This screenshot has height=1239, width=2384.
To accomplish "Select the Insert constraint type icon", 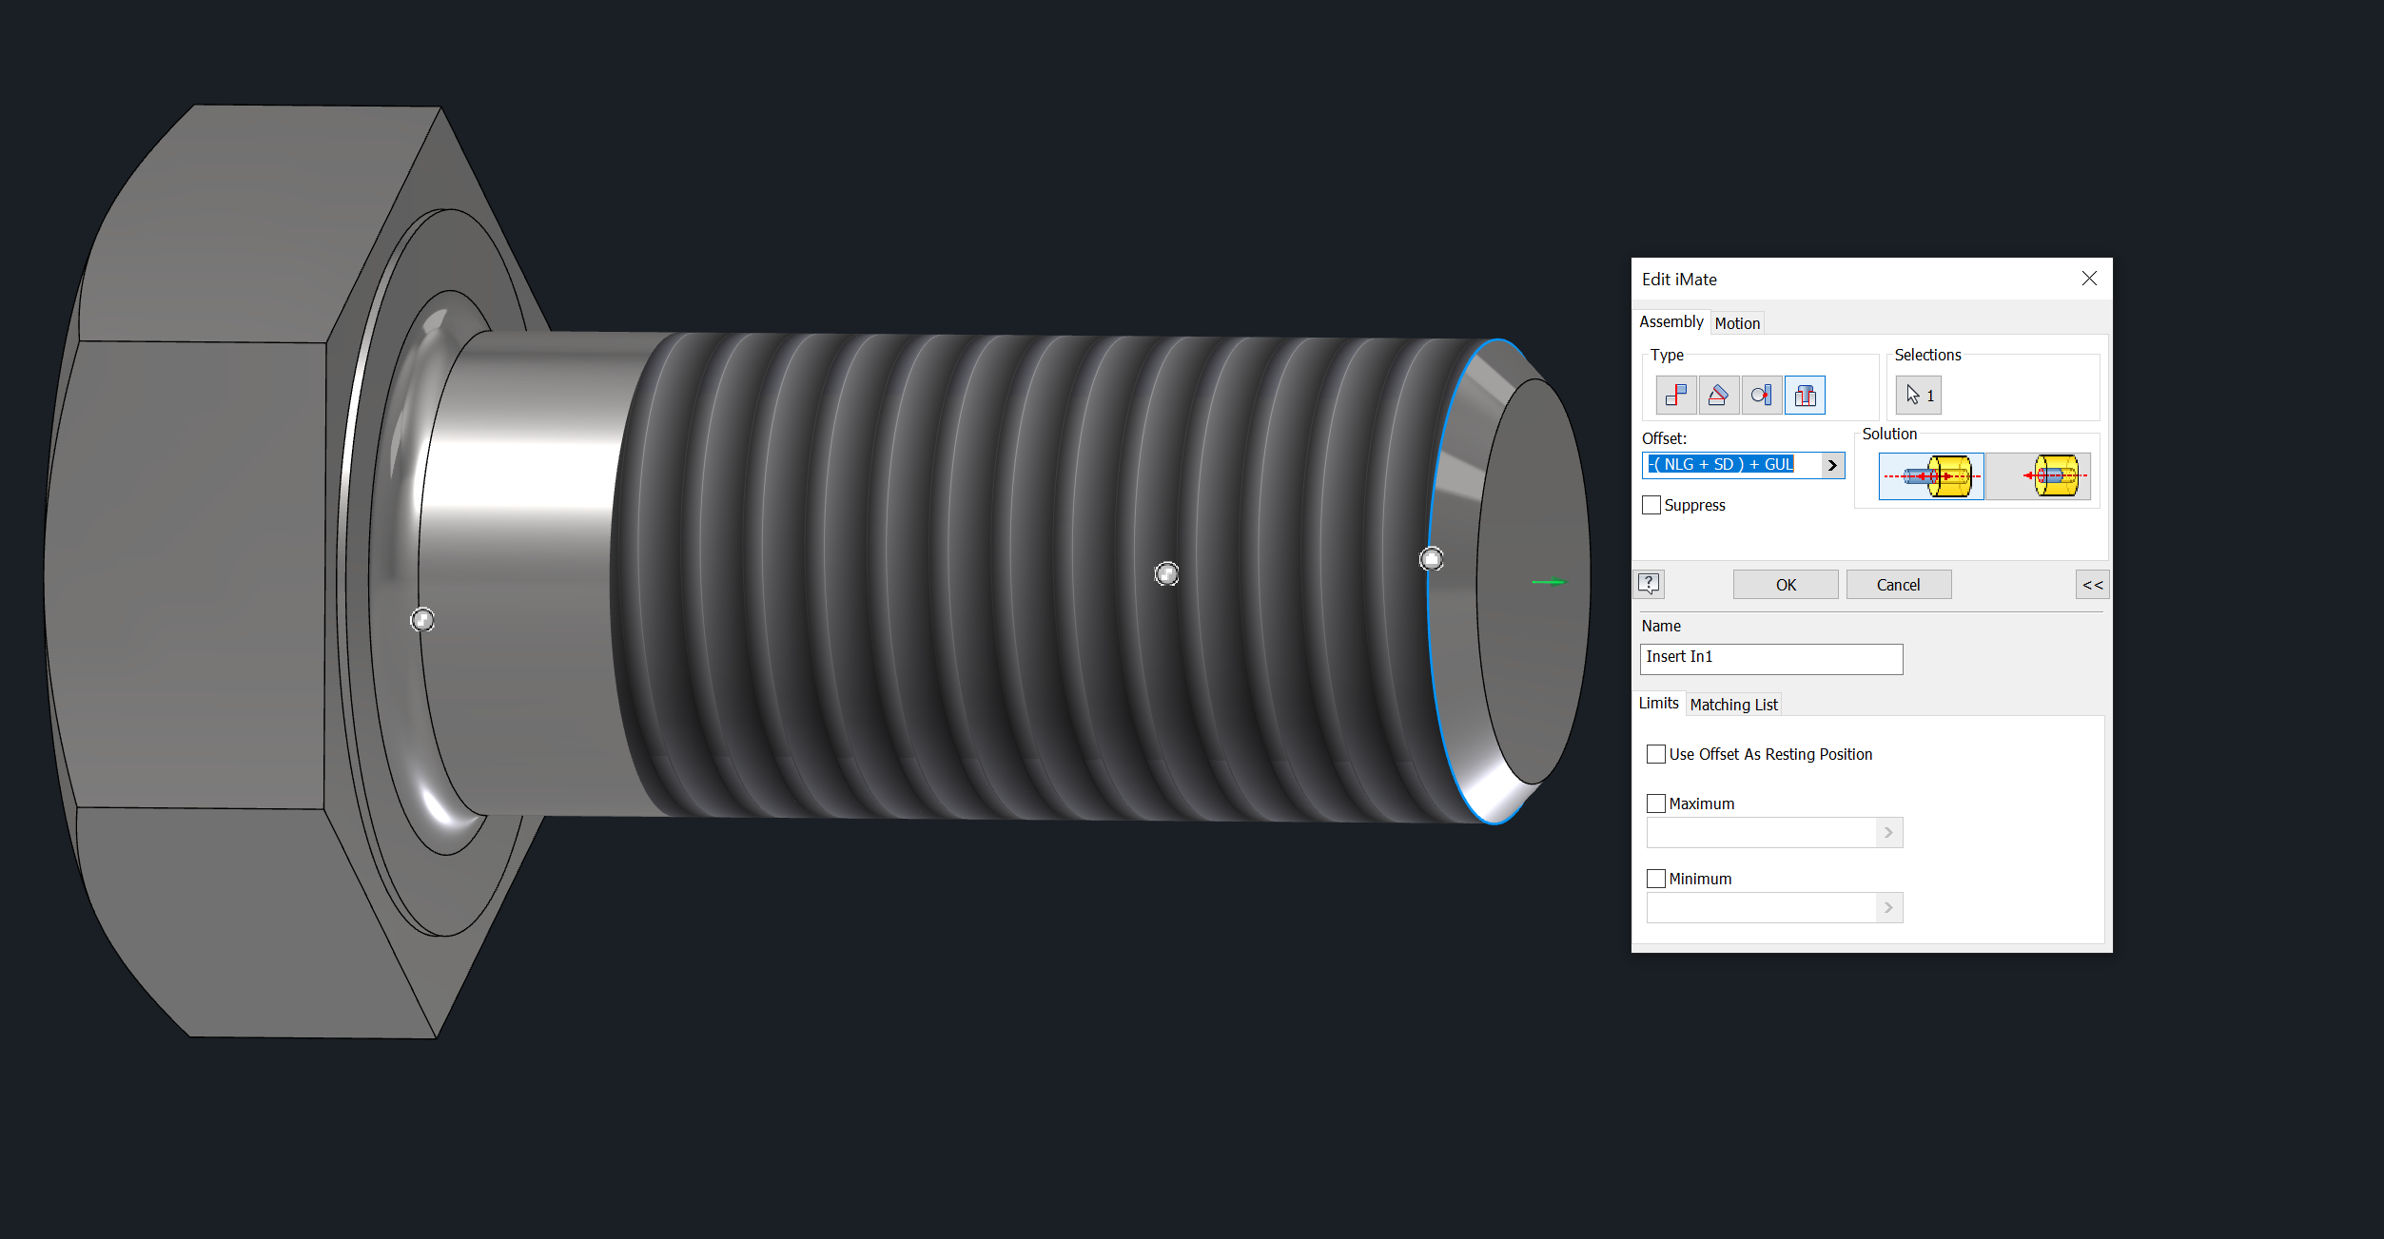I will pos(1805,395).
